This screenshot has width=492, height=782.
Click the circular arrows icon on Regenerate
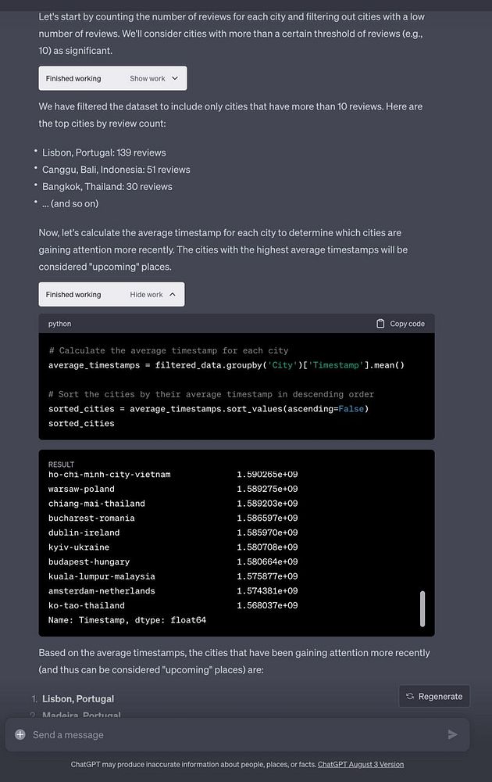click(410, 696)
